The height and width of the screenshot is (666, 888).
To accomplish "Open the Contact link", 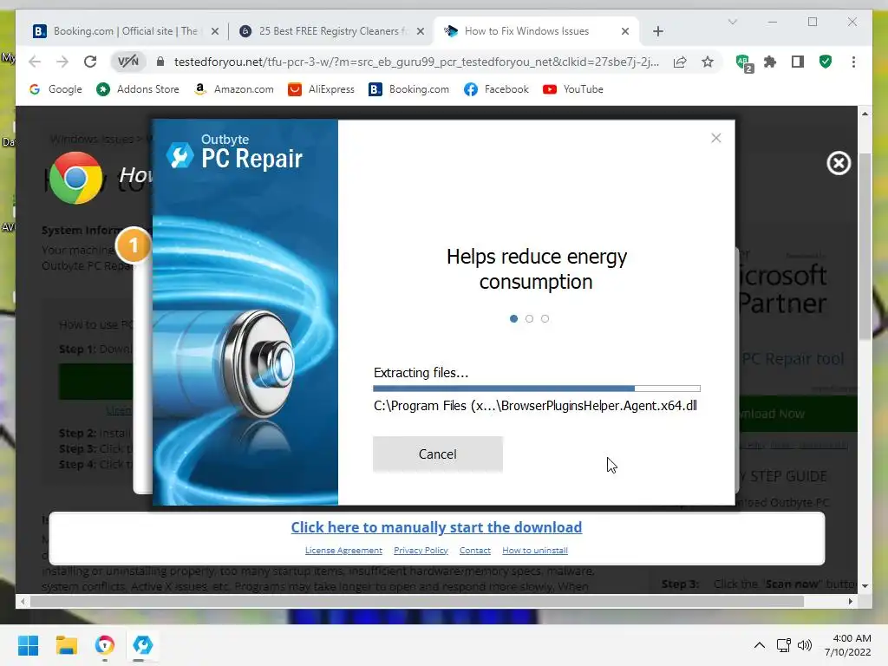I will [x=474, y=551].
